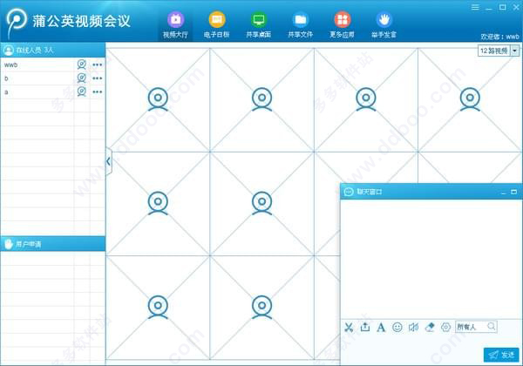Open more options for user a
This screenshot has height=366, width=523.
[x=98, y=91]
